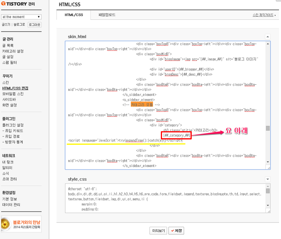Click the [##_category_##] code text

pos(176,135)
